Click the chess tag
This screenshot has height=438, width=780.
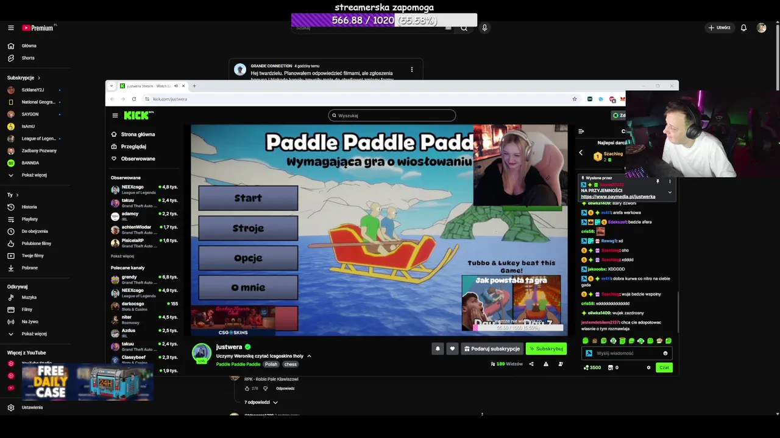[x=291, y=364]
